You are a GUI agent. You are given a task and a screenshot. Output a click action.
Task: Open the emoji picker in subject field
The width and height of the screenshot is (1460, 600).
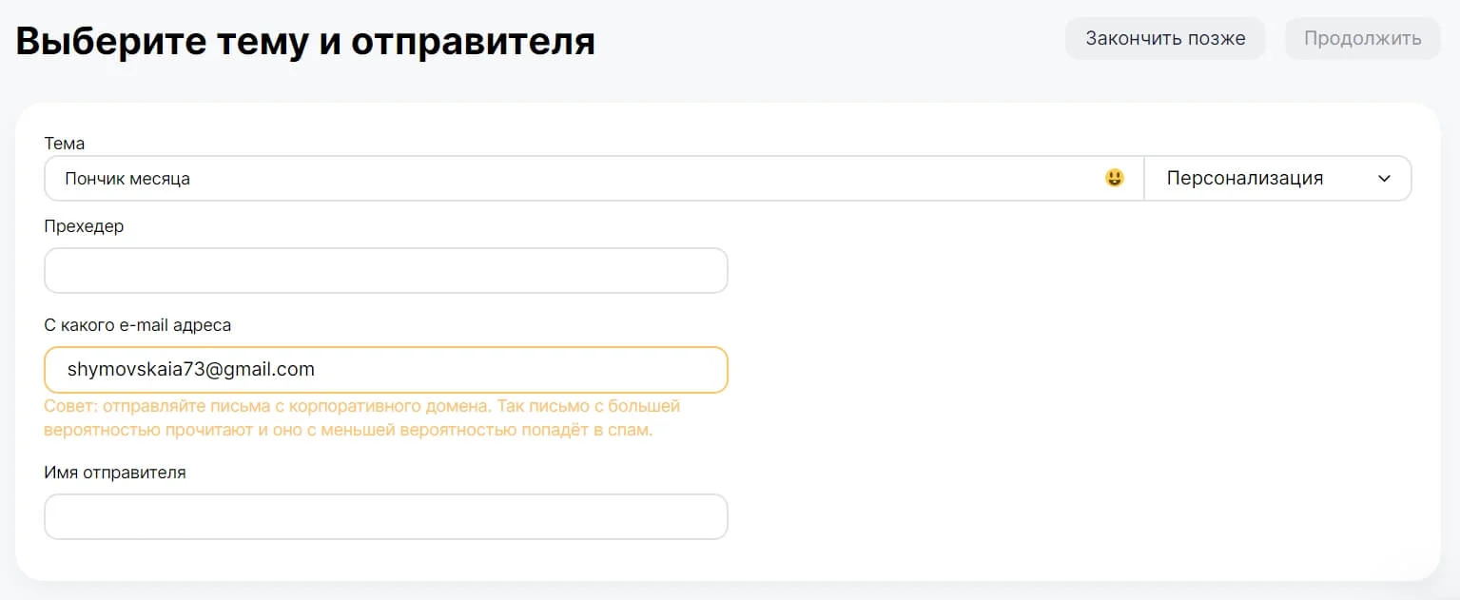click(x=1114, y=178)
